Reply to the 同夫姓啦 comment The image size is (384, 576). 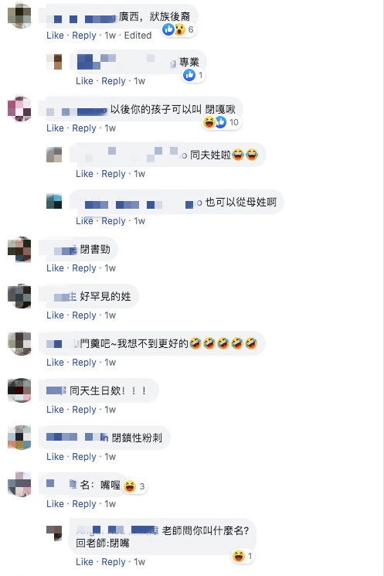[114, 174]
